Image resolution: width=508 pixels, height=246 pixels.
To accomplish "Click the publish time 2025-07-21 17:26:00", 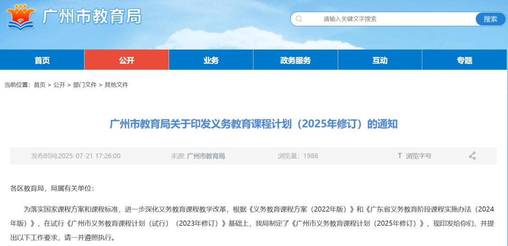I will [x=76, y=156].
